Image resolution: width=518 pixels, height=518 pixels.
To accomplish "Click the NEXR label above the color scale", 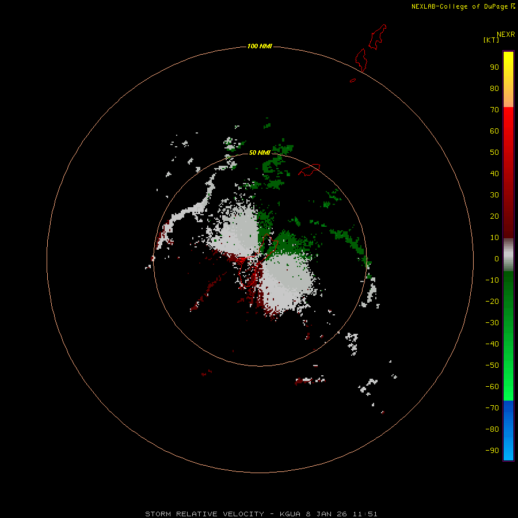I will [505, 35].
